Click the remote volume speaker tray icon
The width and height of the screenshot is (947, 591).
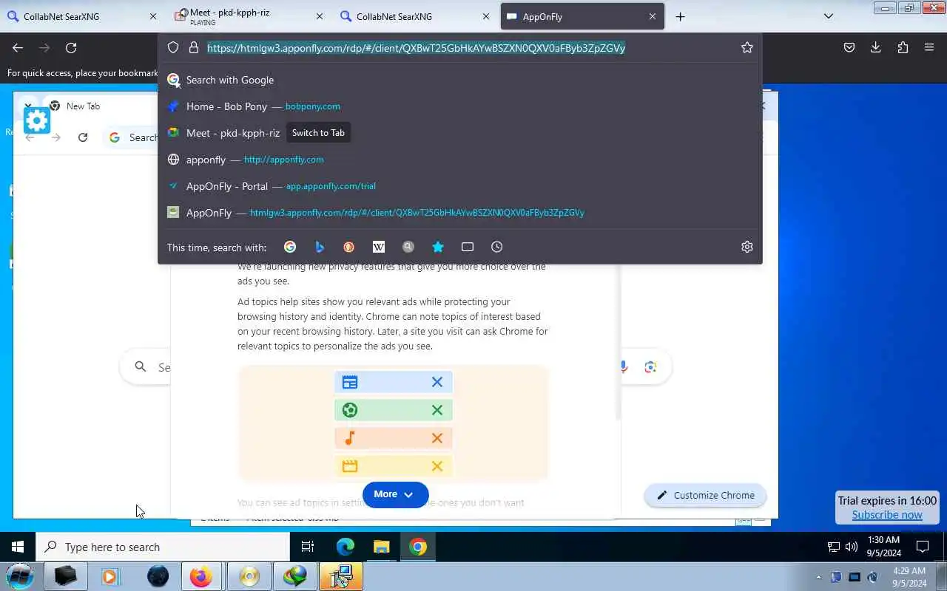pos(852,547)
